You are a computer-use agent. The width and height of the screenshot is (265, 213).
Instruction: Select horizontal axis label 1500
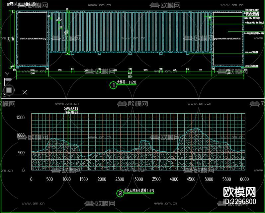click(x=84, y=179)
